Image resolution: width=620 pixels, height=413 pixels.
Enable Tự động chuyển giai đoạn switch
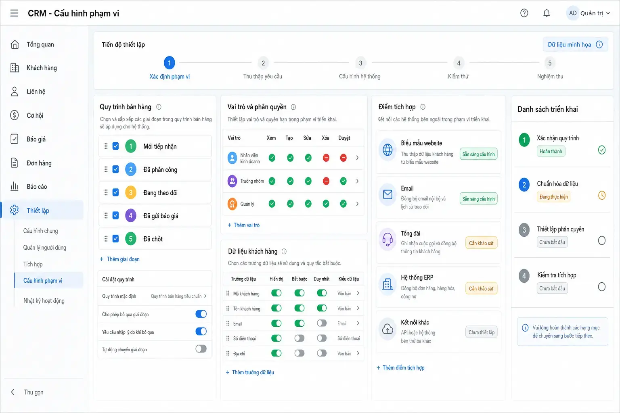point(201,349)
